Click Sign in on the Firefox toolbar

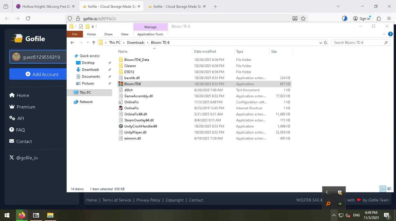tap(361, 18)
